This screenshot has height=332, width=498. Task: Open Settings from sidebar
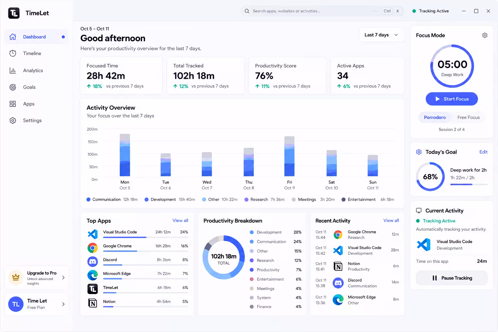point(36,121)
